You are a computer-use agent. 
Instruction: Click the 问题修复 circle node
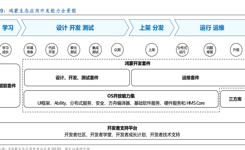pyautogui.click(x=210, y=50)
